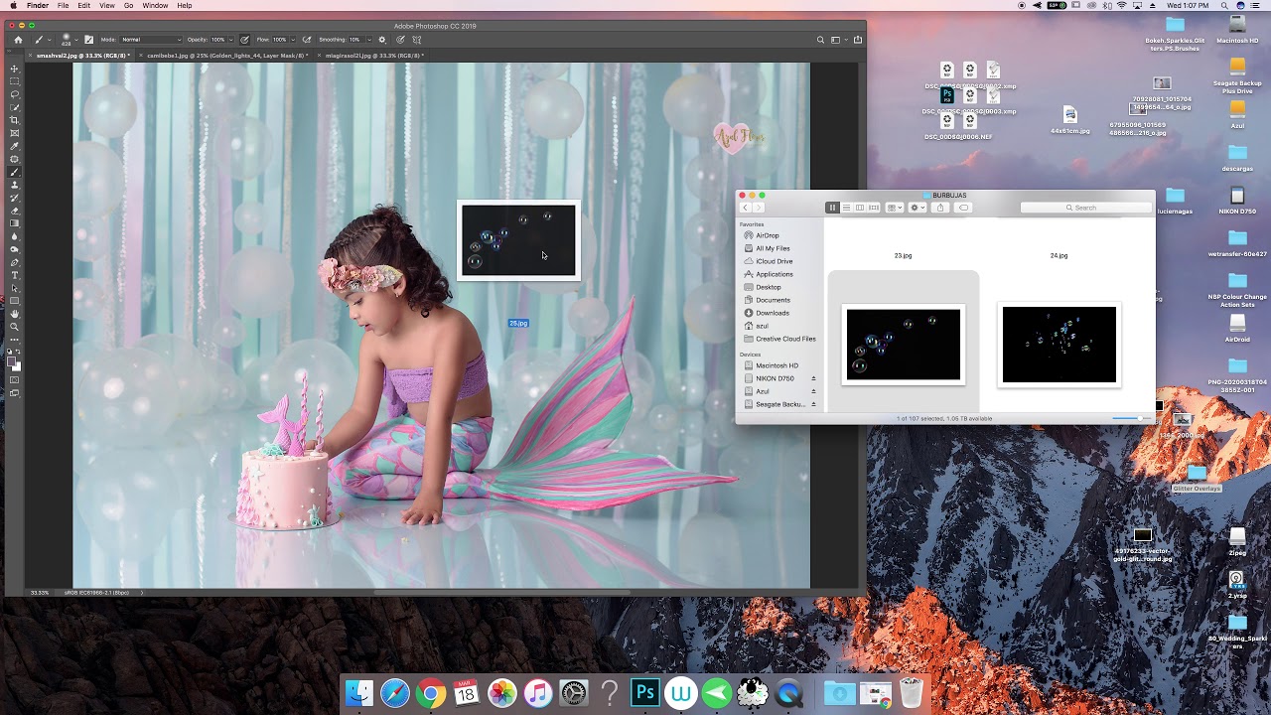Select the Gradient tool
This screenshot has height=715, width=1271.
[x=15, y=222]
